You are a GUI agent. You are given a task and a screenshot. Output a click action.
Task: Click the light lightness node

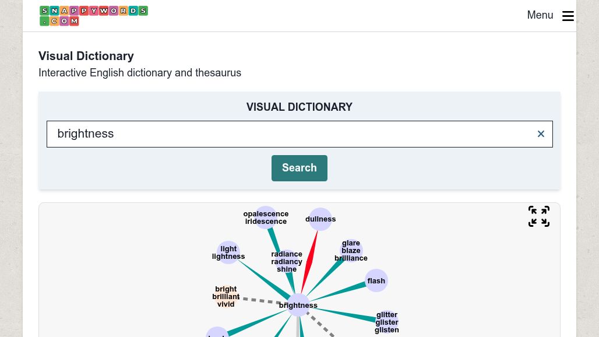[x=228, y=252]
